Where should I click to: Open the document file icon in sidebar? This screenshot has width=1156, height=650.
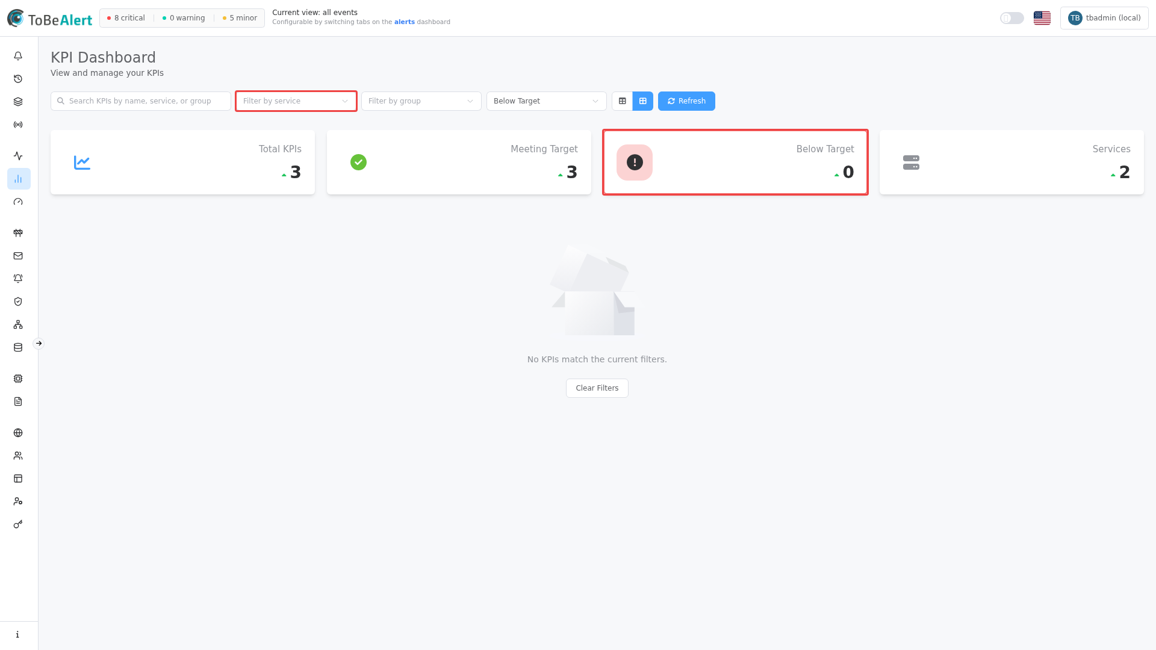point(18,401)
